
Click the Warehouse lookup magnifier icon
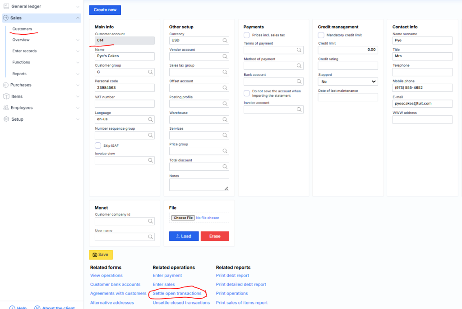click(x=225, y=120)
